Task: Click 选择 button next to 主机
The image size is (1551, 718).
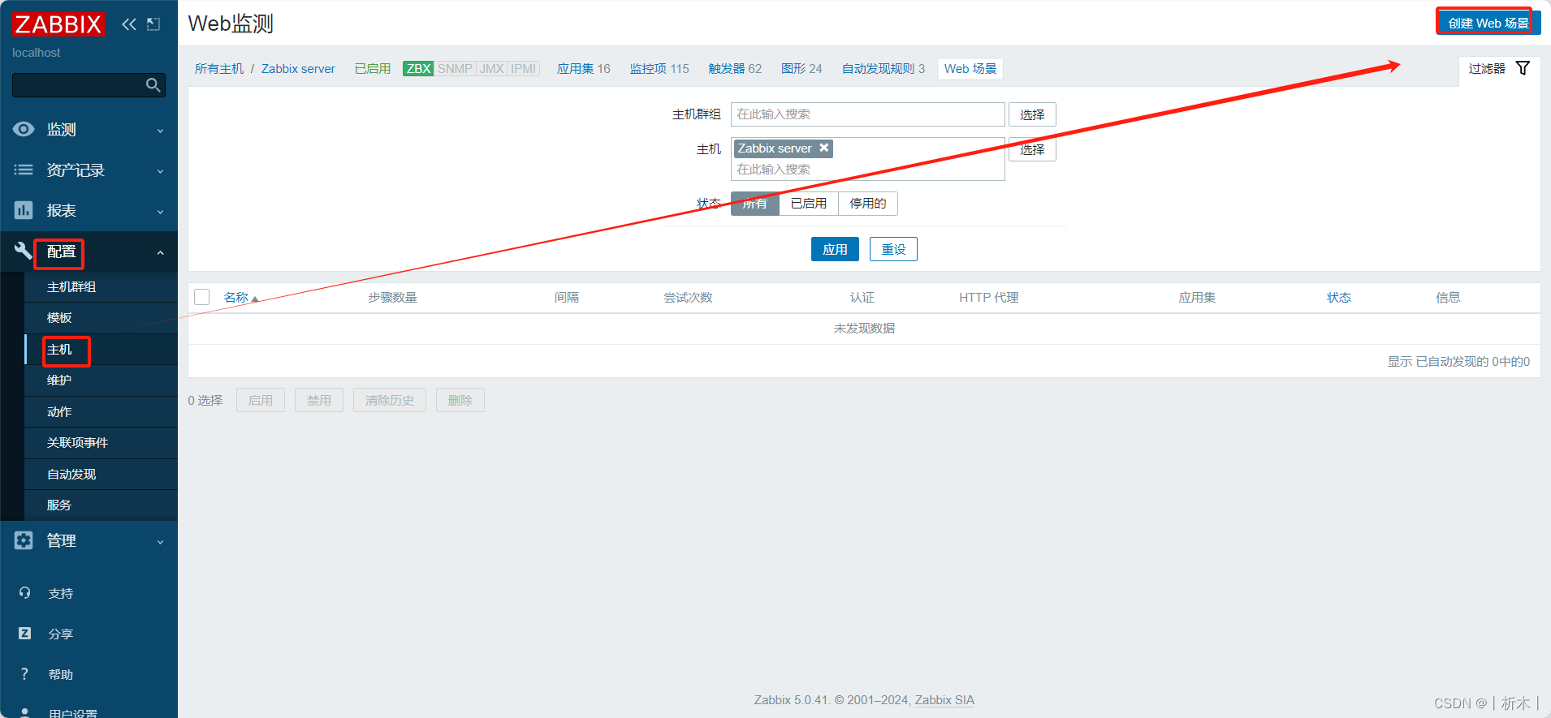Action: point(1032,149)
